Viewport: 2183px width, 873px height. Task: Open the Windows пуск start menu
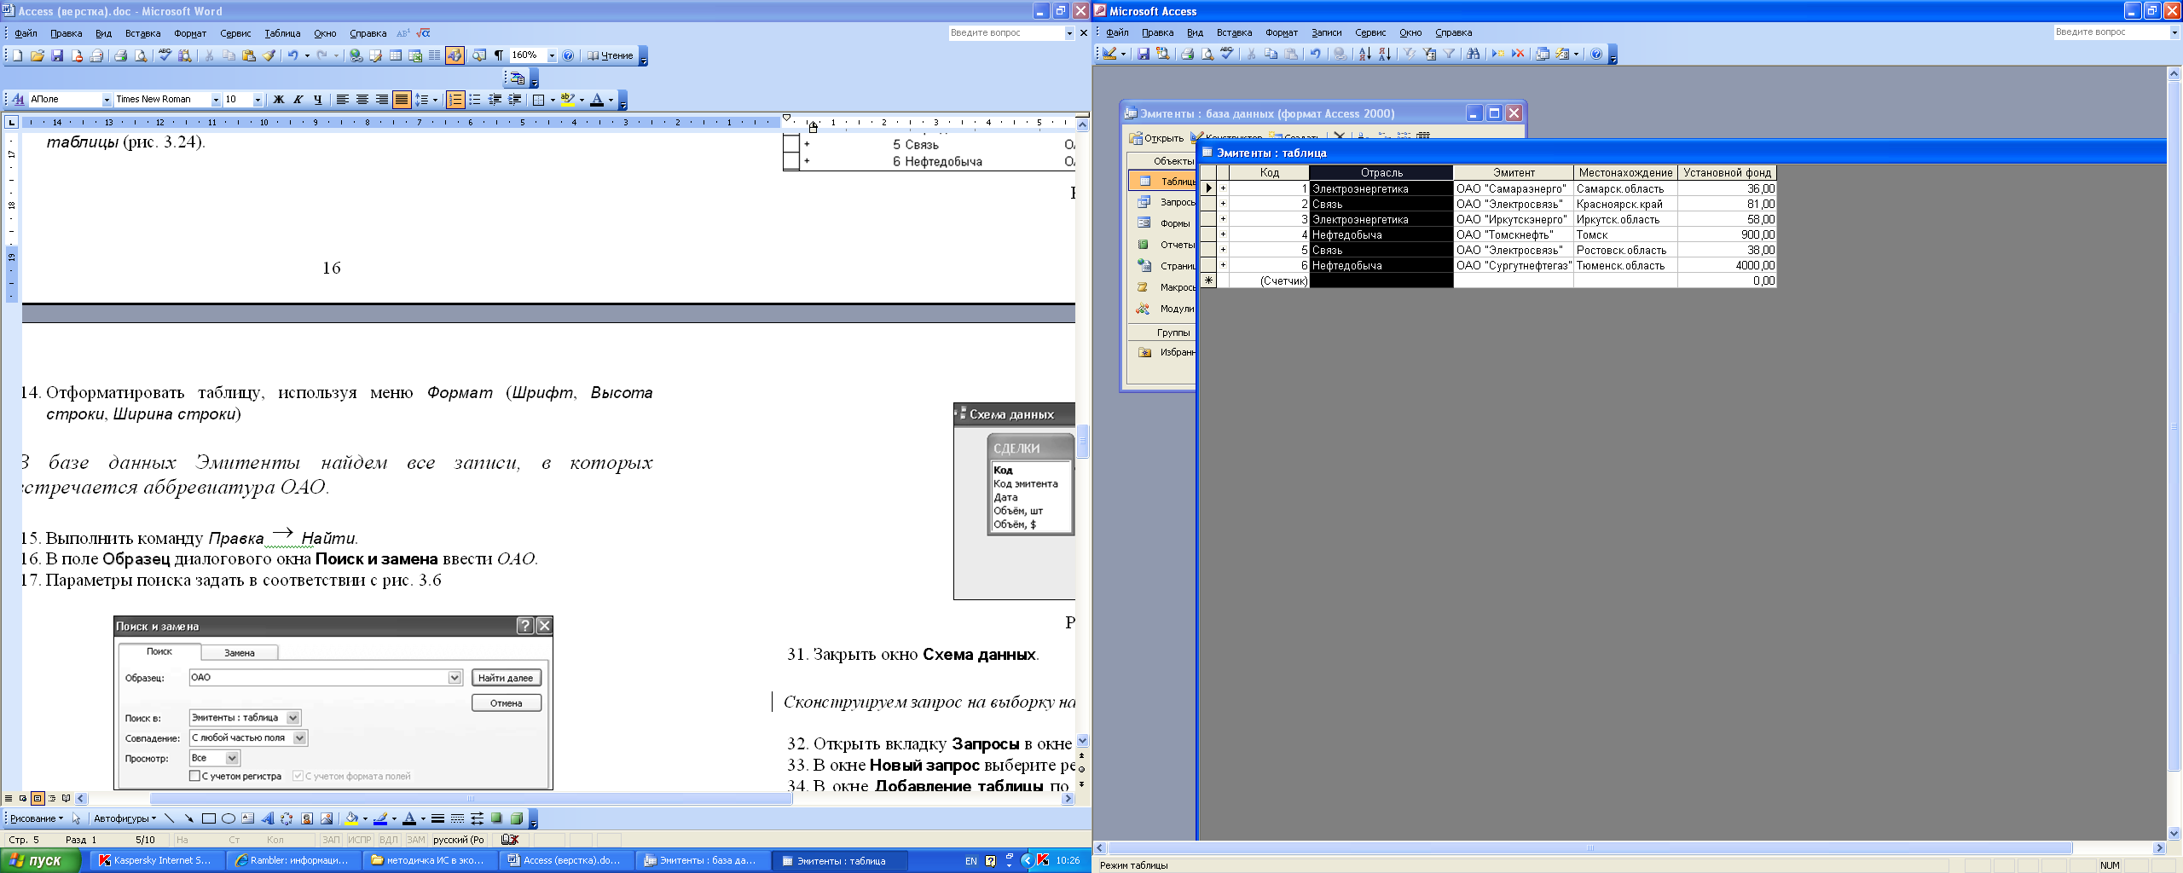pyautogui.click(x=40, y=860)
